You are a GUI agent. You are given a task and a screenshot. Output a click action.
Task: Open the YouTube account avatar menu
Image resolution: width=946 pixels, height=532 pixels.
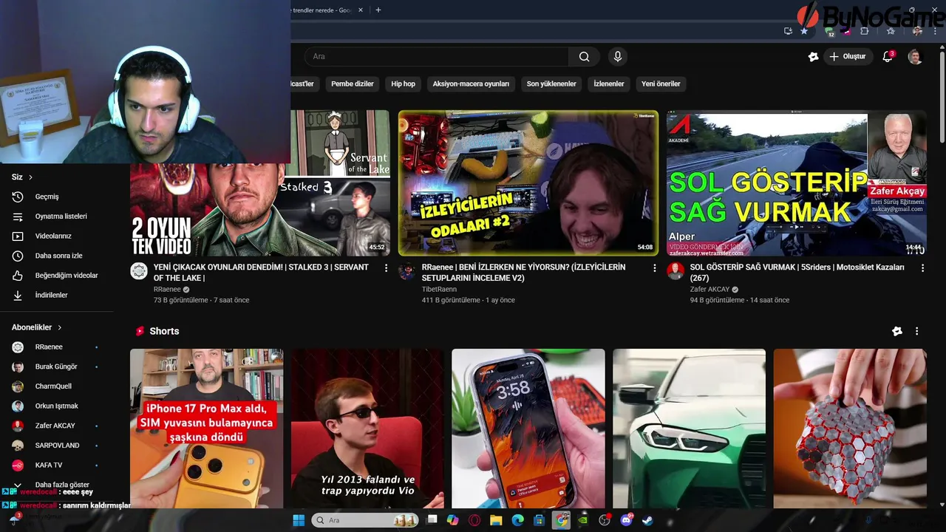tap(915, 57)
